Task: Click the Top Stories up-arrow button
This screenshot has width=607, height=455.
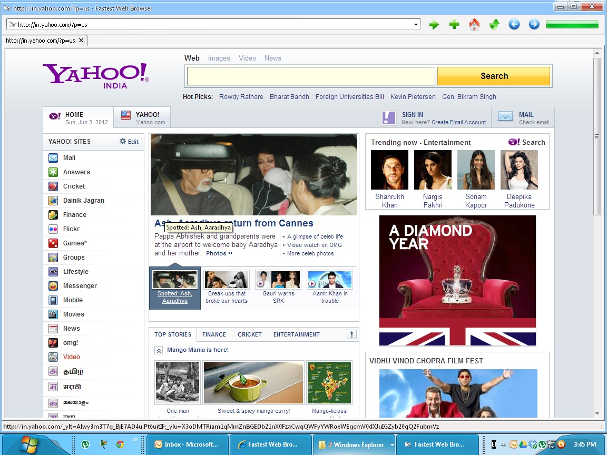Action: [x=351, y=335]
